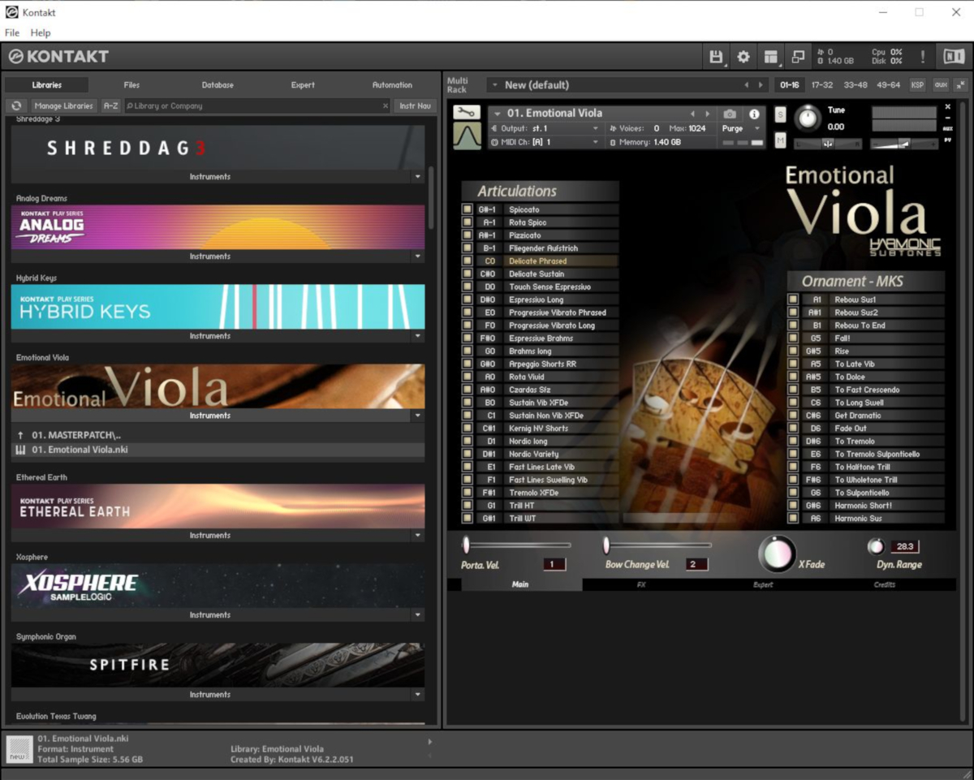Image resolution: width=974 pixels, height=780 pixels.
Task: Toggle the Solo (S) button
Action: [x=780, y=114]
